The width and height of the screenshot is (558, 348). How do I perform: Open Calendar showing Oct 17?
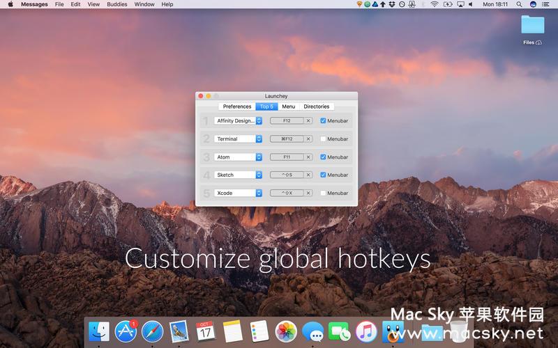pyautogui.click(x=206, y=332)
